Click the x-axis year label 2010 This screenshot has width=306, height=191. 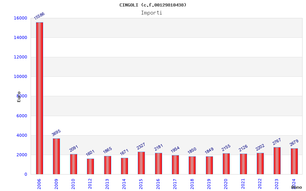(73, 184)
